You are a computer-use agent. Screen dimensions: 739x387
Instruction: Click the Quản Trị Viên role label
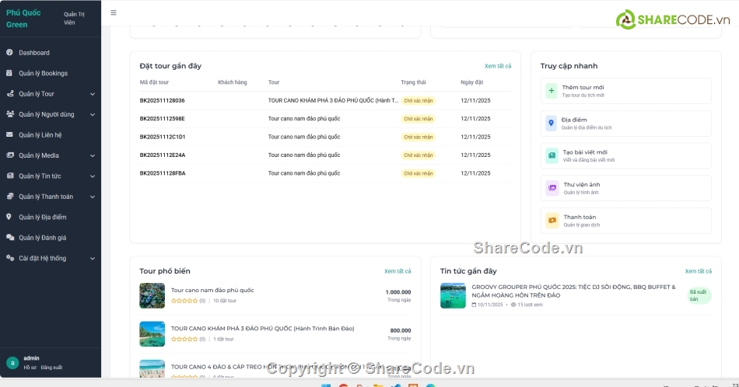(74, 19)
